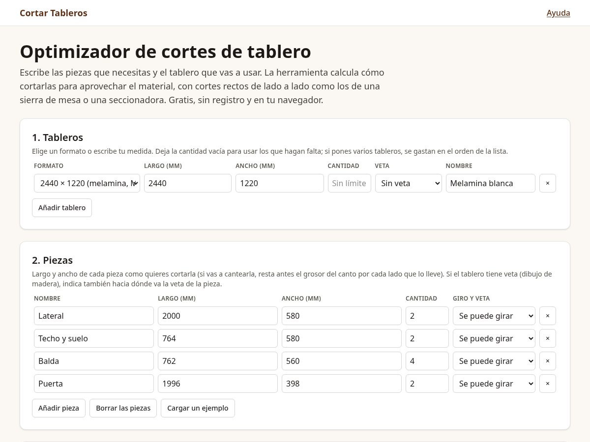Edit the Puerta quantity field
This screenshot has height=442, width=590.
(427, 384)
